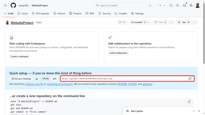Select the HTTPS protocol option

click(x=46, y=79)
